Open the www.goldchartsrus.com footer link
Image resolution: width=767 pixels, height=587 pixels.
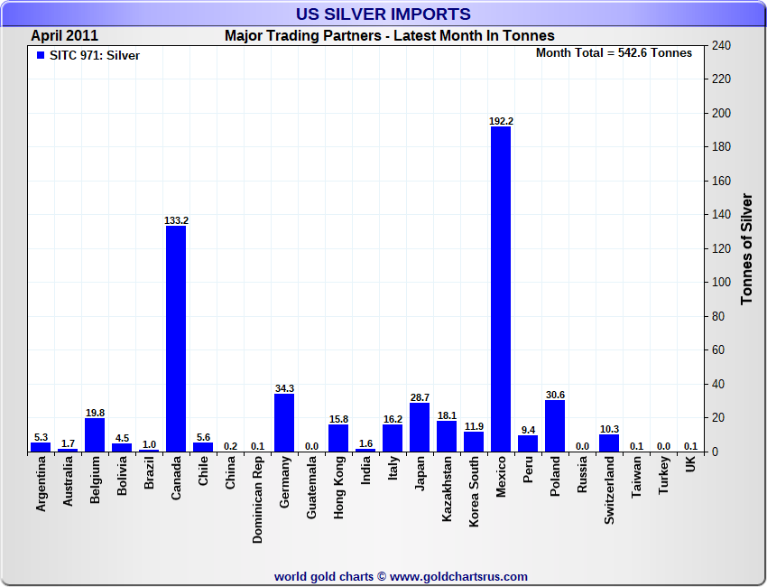point(458,577)
